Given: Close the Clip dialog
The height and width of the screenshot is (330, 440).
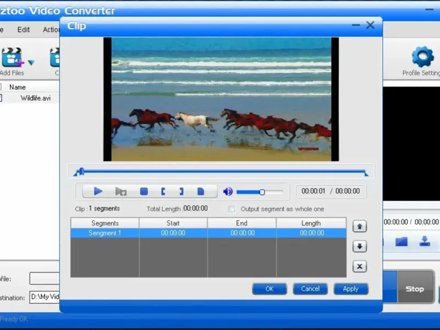Looking at the screenshot, I should [370, 25].
